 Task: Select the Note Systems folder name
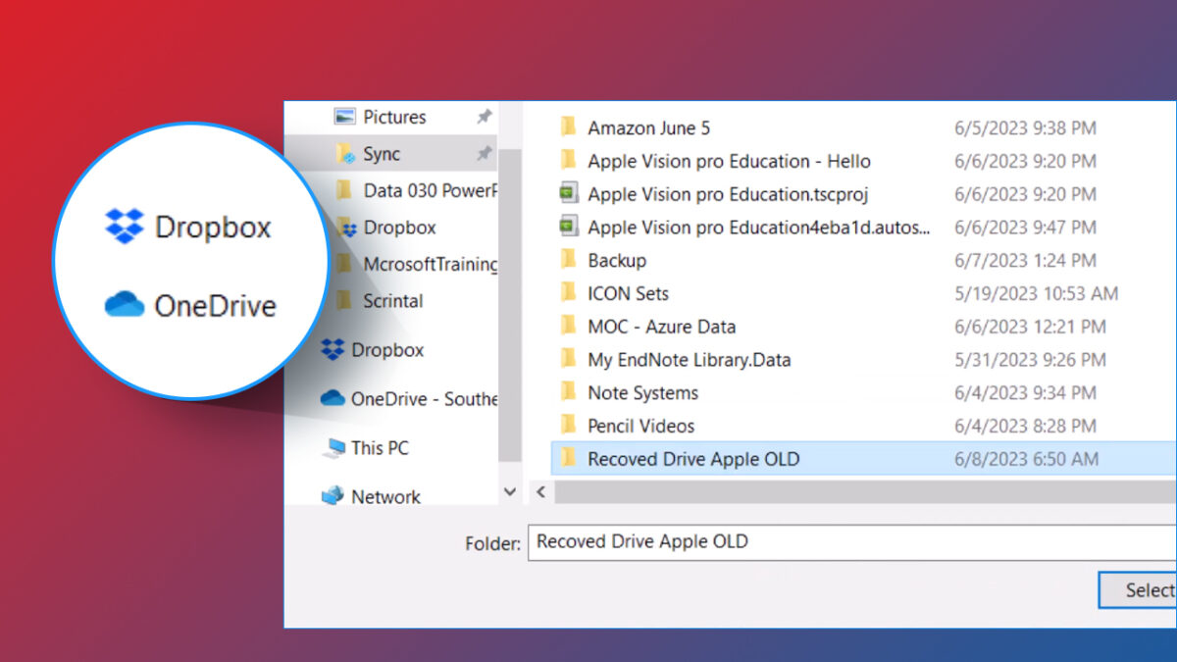point(642,392)
